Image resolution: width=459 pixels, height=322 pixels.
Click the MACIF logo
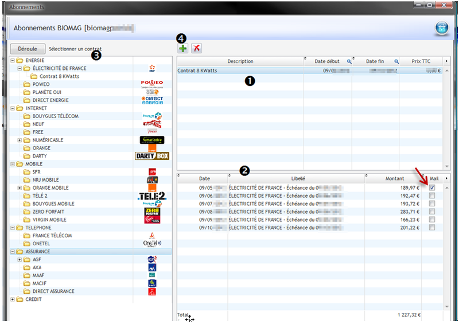[x=152, y=283]
